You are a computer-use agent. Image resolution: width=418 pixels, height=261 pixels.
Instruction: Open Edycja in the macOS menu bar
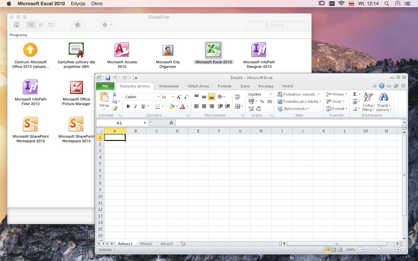click(78, 4)
